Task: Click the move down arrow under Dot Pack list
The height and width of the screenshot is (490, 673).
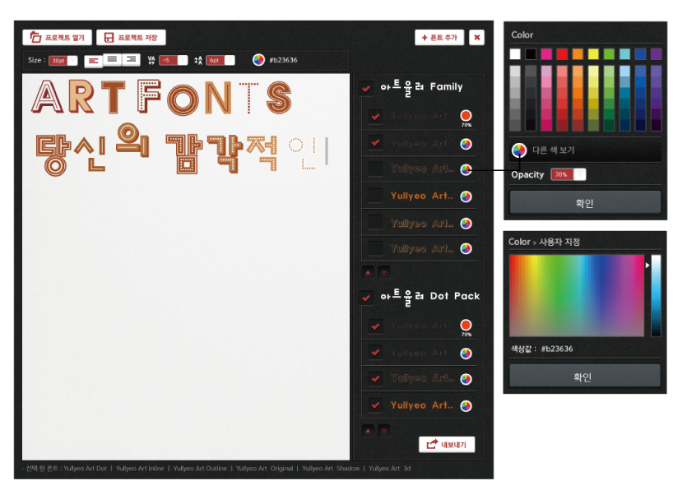Action: (x=384, y=430)
